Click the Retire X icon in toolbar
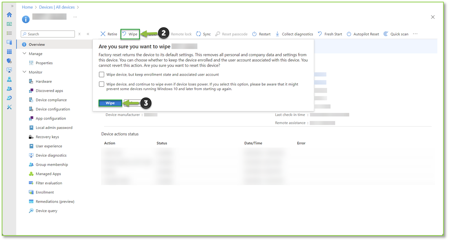449x241 pixels. click(x=103, y=34)
